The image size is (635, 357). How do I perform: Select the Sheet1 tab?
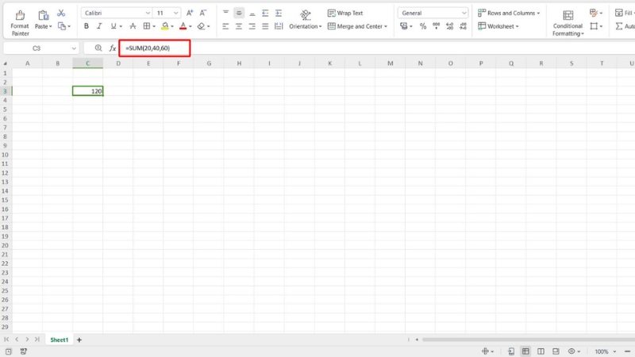coord(60,340)
